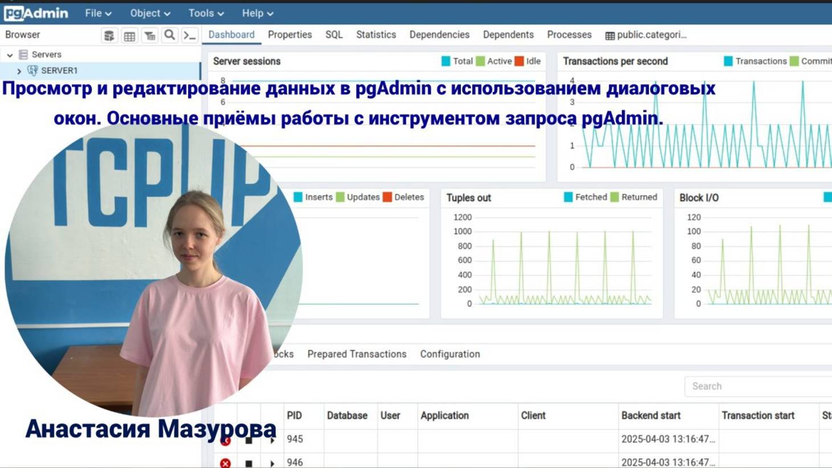This screenshot has height=468, width=832.
Task: Click the Filtered Rows icon
Action: pos(149,35)
